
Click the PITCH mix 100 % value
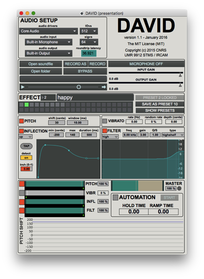(103, 184)
